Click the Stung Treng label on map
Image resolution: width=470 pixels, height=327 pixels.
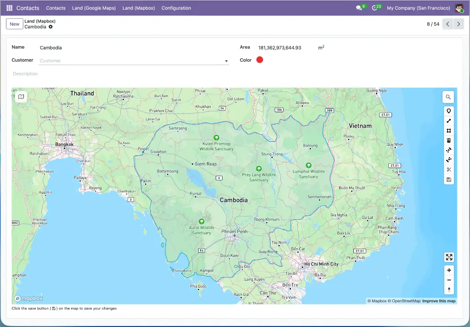272,154
